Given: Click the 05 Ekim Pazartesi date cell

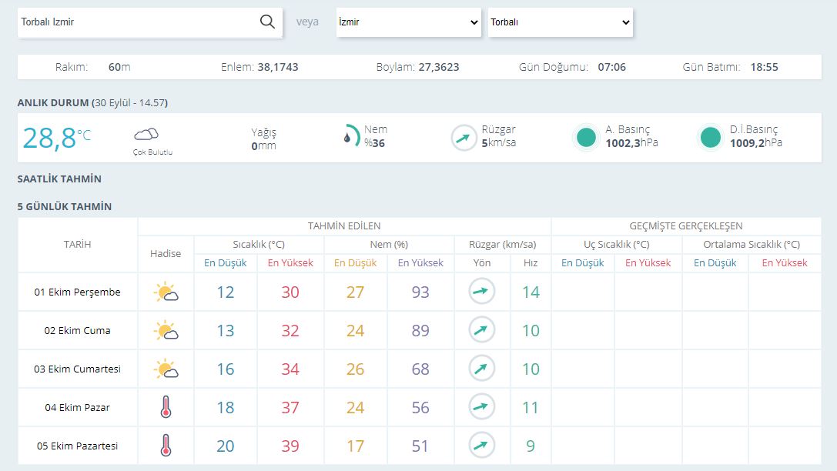Looking at the screenshot, I should pyautogui.click(x=78, y=446).
